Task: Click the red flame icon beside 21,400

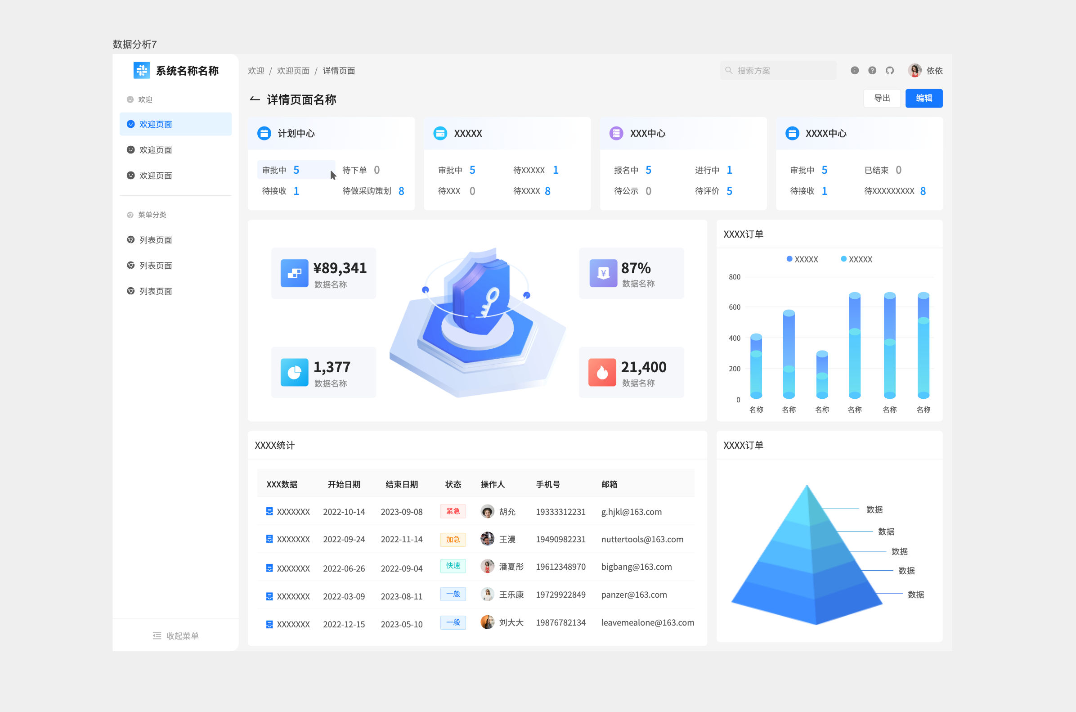Action: (602, 372)
